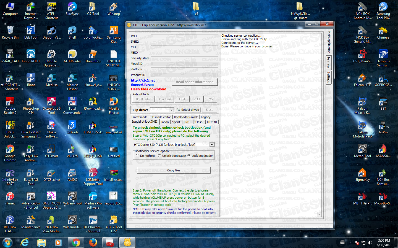Image resolution: width=398 pixels, height=248 pixels.
Task: Switch to the Sprint tab
Action: (176, 122)
